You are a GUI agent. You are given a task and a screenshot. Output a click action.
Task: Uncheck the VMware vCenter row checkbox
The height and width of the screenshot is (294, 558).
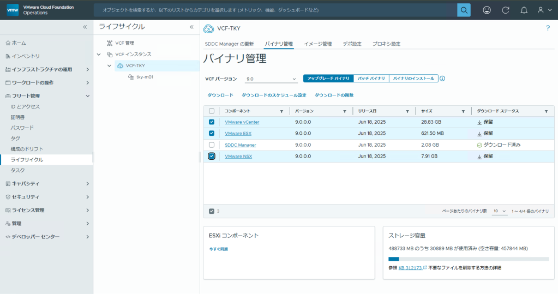[x=212, y=122]
